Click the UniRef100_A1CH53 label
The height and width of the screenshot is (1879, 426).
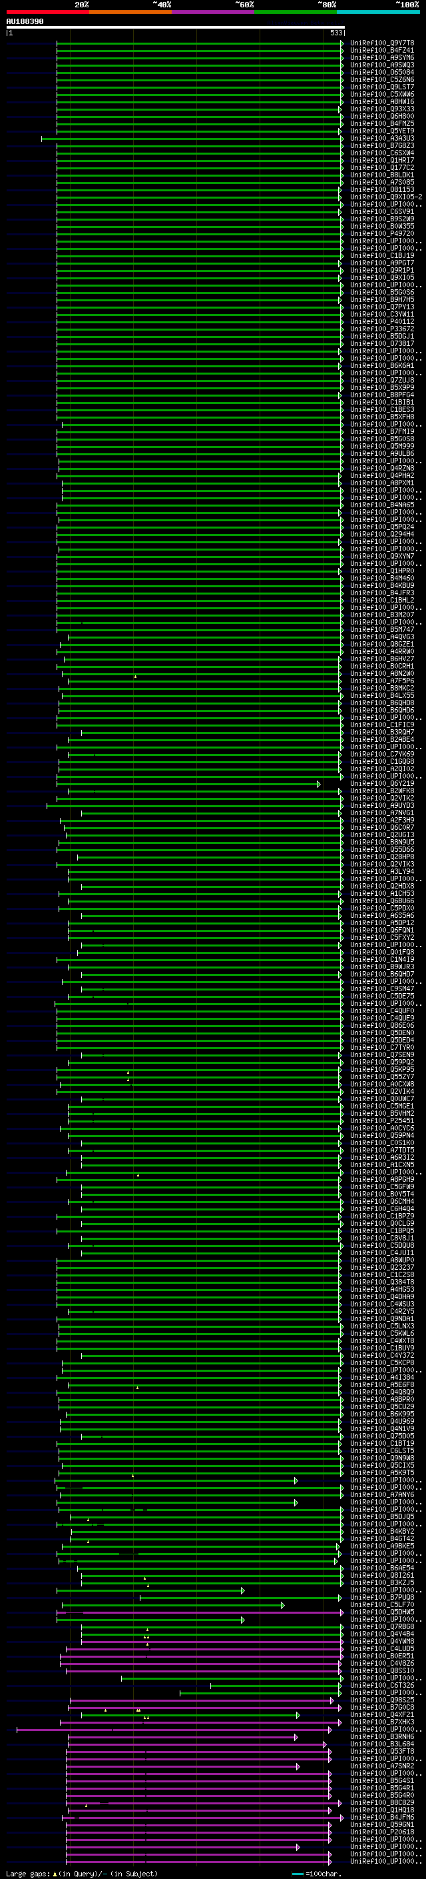[x=381, y=894]
